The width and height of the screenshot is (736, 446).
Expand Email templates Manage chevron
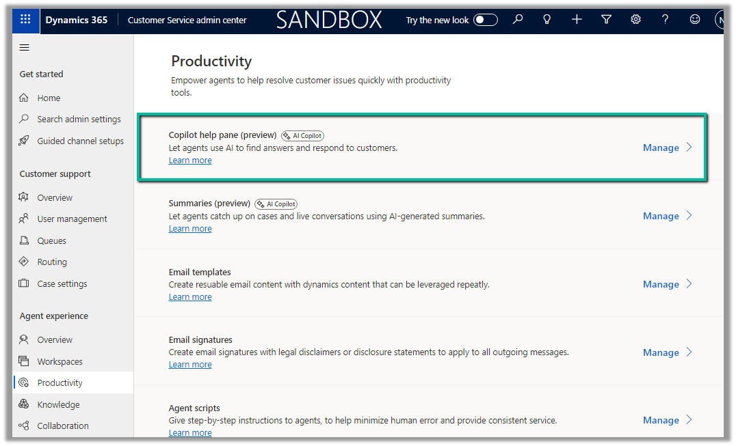tap(689, 284)
